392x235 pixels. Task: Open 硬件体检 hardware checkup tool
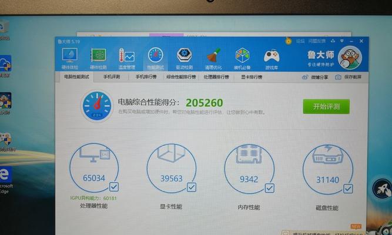(70, 59)
